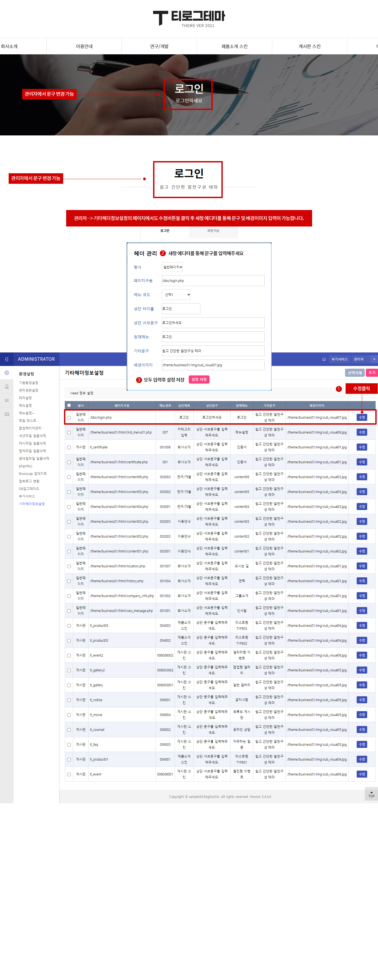
Task: Click 수정 button for /bbs/login.php row
Action: tap(362, 417)
